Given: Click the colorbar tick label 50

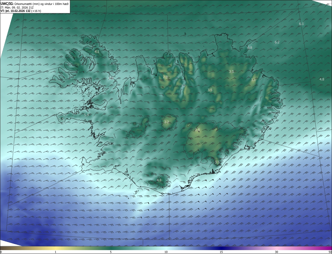Looking at the screenshot, I should coord(330,252).
